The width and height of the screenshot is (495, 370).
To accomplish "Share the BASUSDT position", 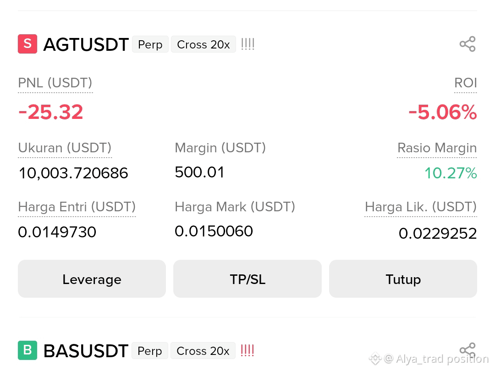I will 467,350.
